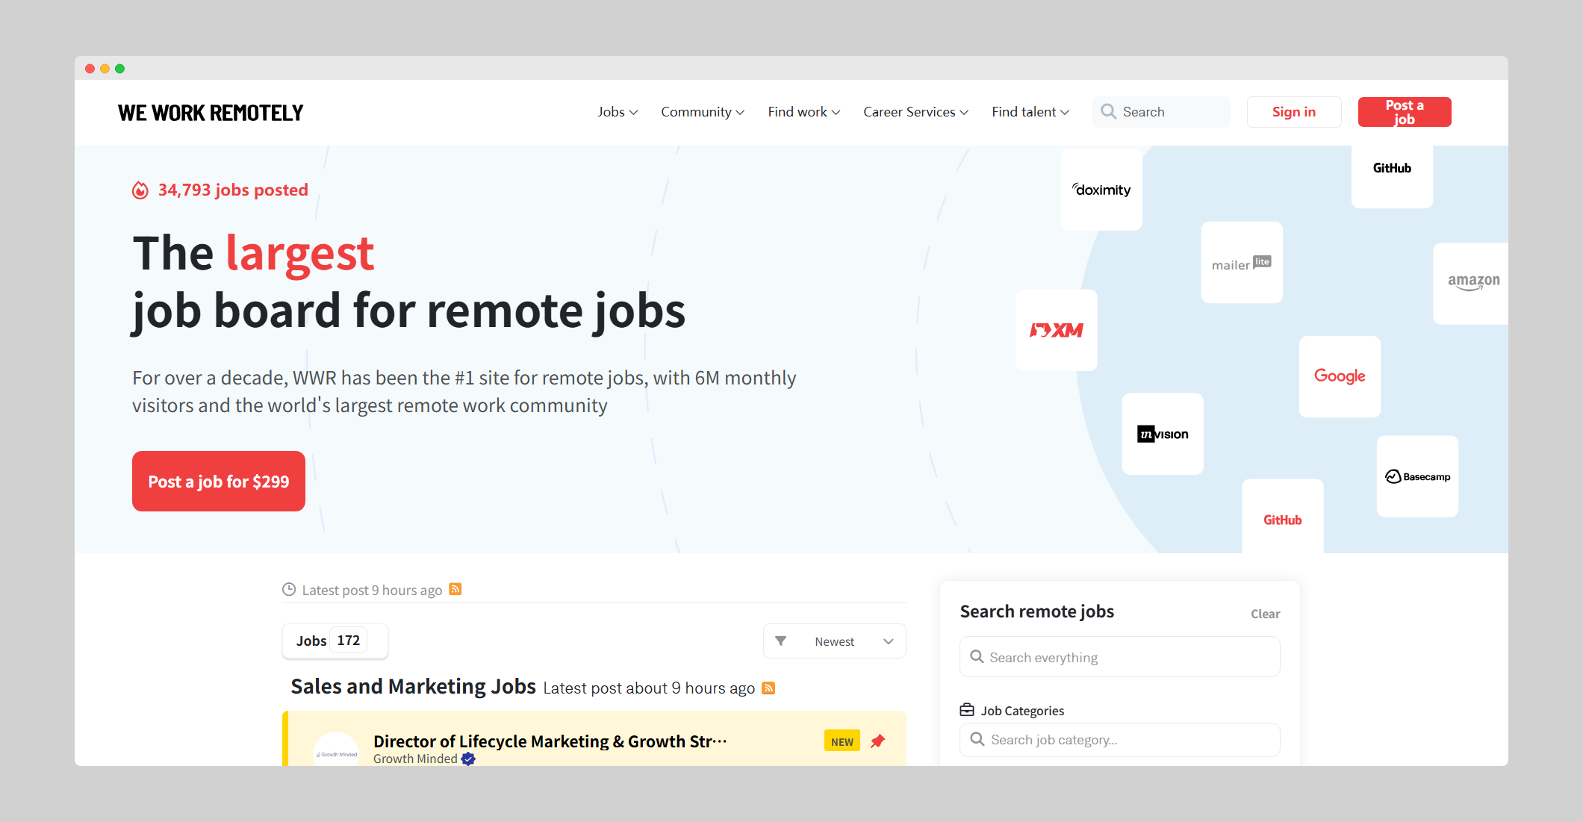The image size is (1583, 822).
Task: Click the red GitHub logo tile
Action: [x=1283, y=517]
